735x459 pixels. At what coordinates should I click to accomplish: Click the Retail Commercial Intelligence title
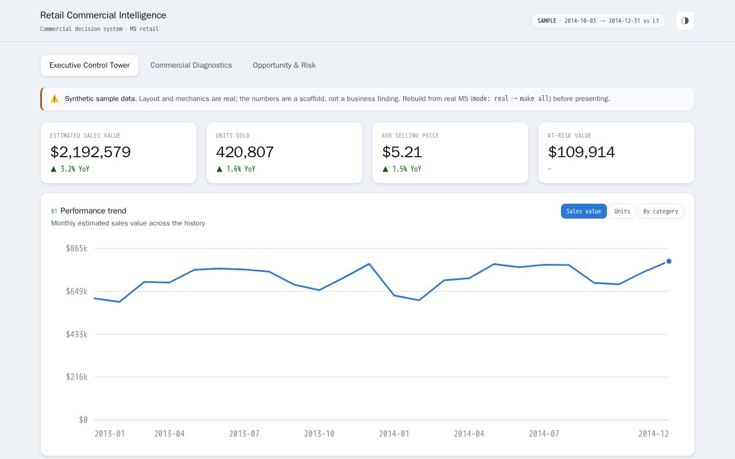click(103, 15)
